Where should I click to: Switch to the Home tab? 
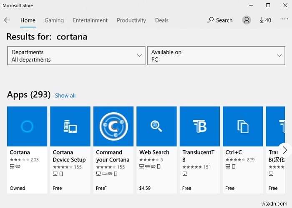click(x=28, y=20)
